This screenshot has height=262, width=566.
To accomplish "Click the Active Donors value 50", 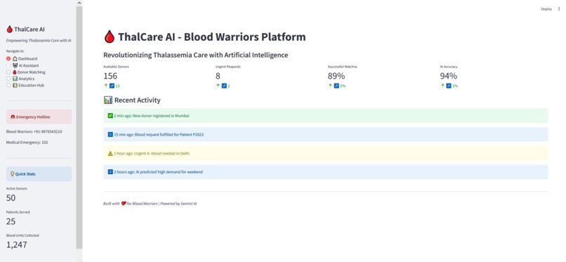I will click(x=11, y=198).
